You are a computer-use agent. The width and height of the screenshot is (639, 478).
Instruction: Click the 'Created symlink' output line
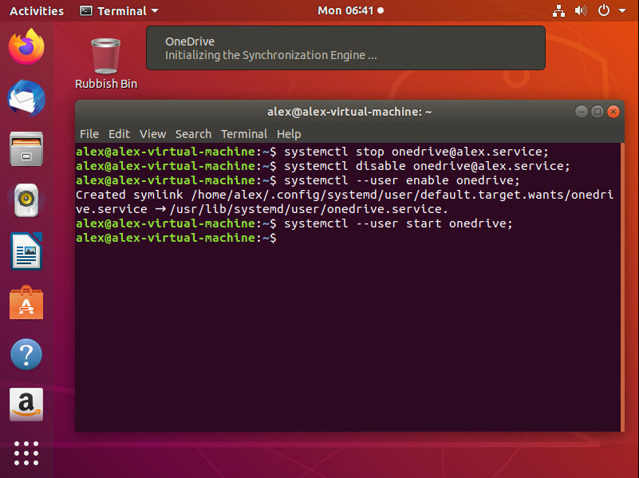coord(345,202)
